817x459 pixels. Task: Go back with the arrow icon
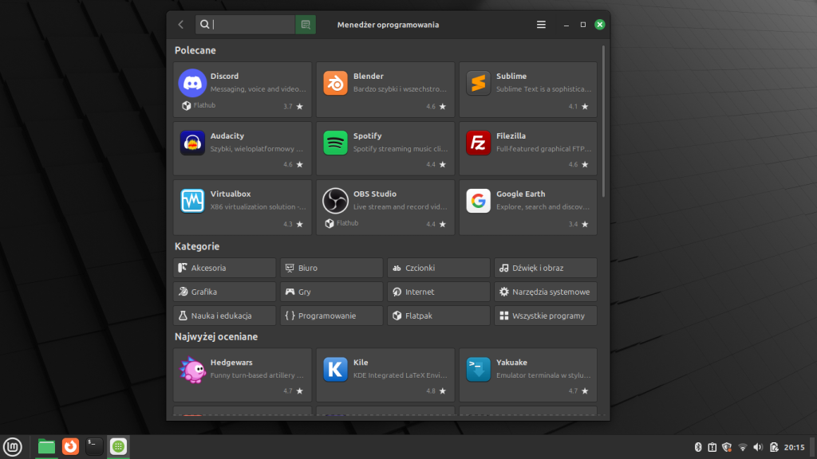(181, 25)
